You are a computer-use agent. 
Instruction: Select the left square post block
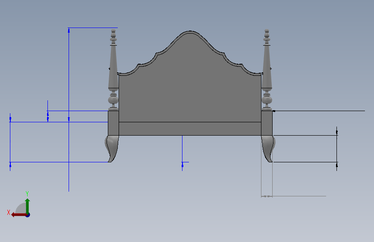[113, 123]
